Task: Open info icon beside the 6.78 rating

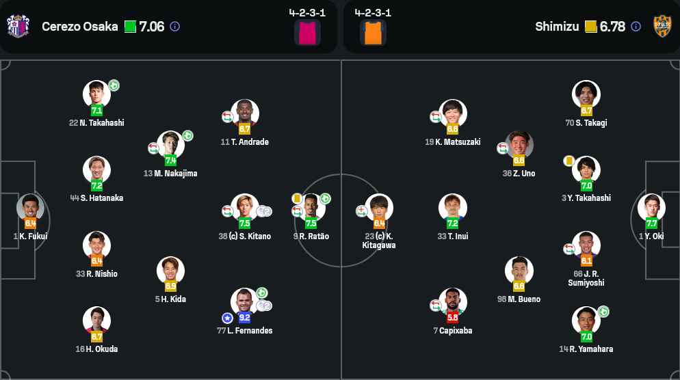Action: (636, 27)
